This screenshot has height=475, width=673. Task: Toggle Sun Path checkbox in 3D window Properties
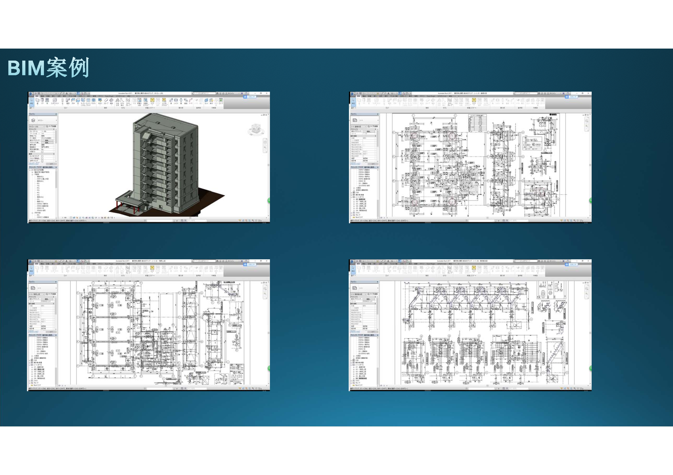click(x=42, y=152)
